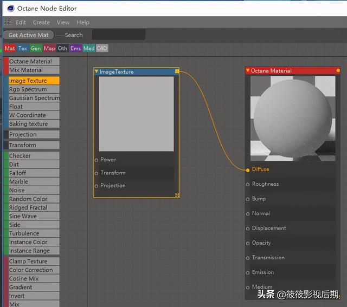
Task: Select Side in node list
Action: tap(34, 225)
